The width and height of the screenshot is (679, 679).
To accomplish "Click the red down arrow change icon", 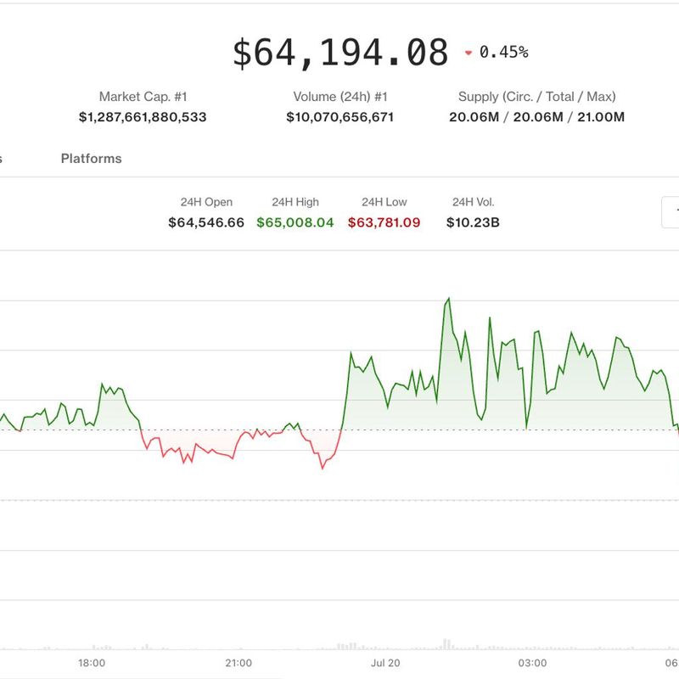I will [x=469, y=53].
